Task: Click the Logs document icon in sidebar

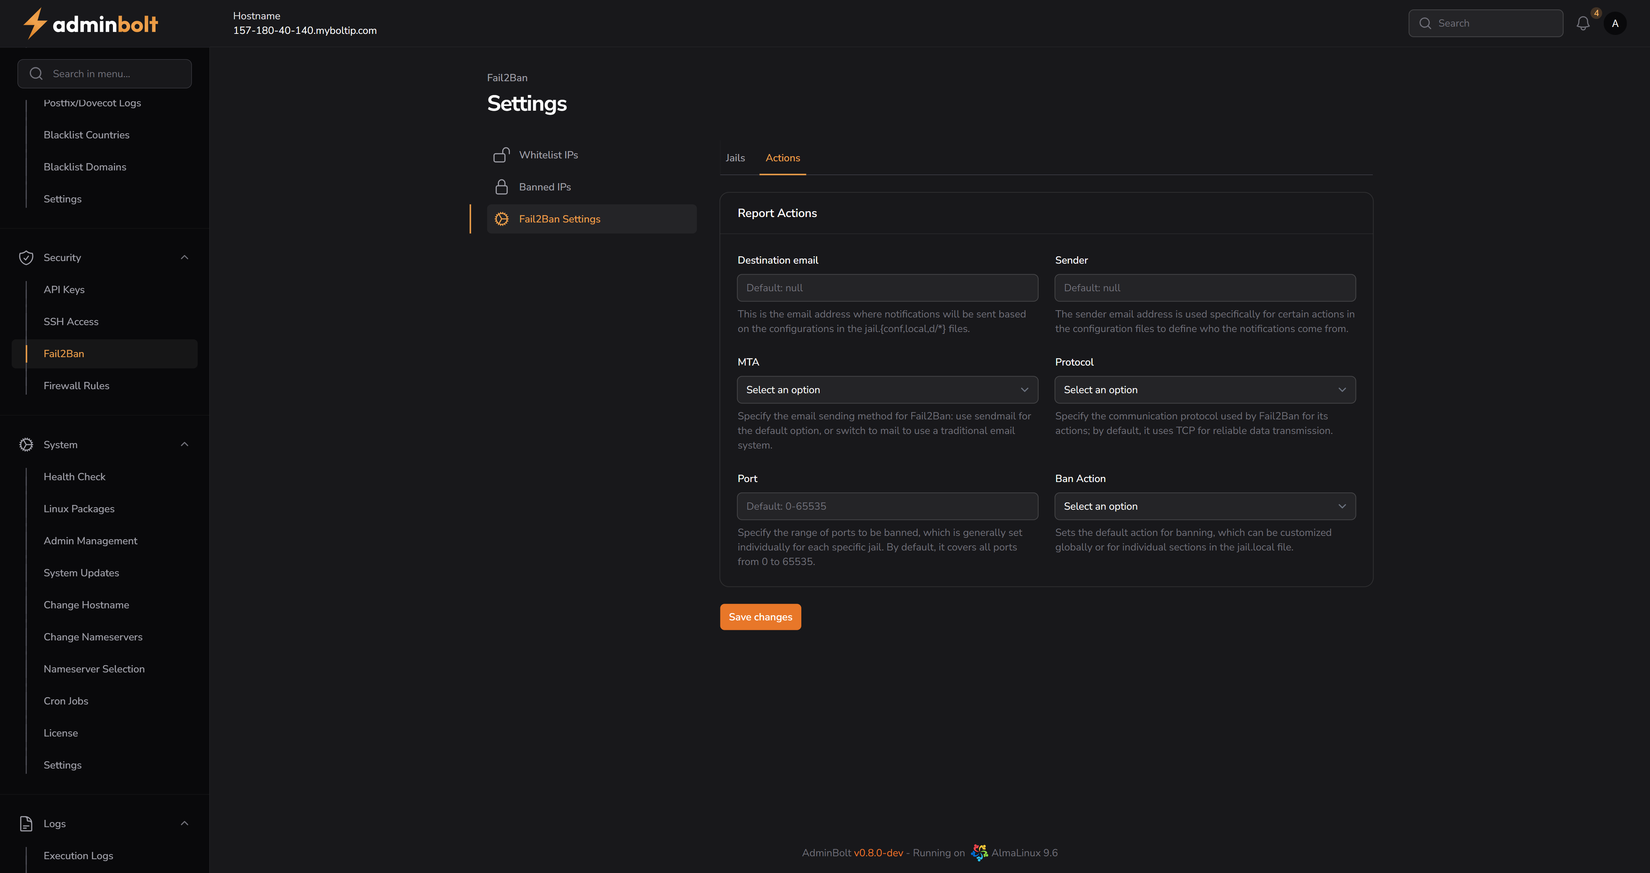Action: [25, 824]
